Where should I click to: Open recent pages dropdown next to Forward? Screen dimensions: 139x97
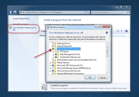18,12
